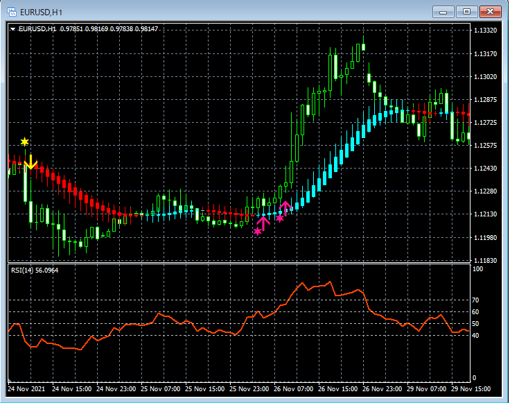The width and height of the screenshot is (510, 403).
Task: Click the 29 Nov 07:00 time label
Action: [x=426, y=388]
